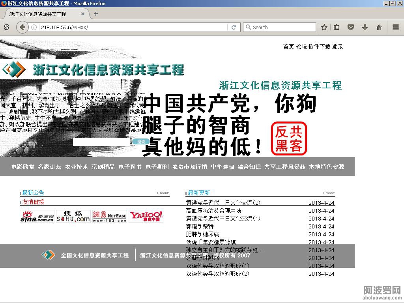Open the bookmarks list icon

tap(337, 27)
